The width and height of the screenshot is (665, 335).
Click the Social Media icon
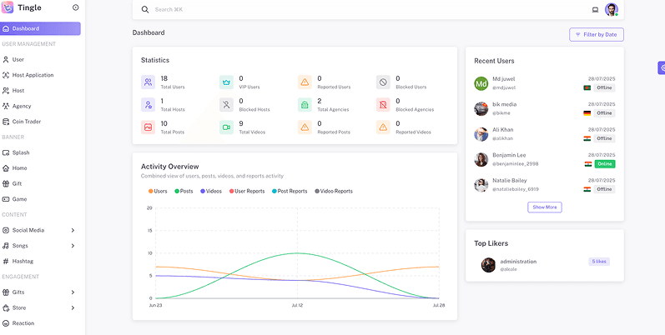coord(6,230)
